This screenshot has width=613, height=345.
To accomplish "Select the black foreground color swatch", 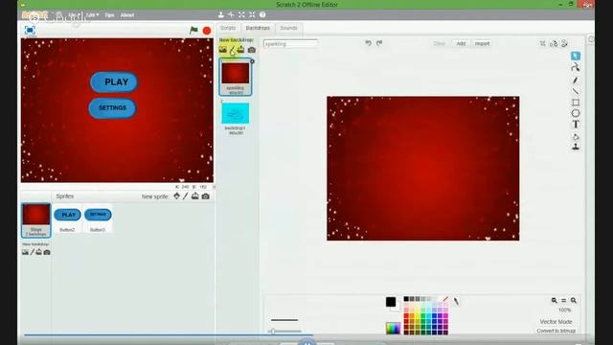I will click(391, 302).
